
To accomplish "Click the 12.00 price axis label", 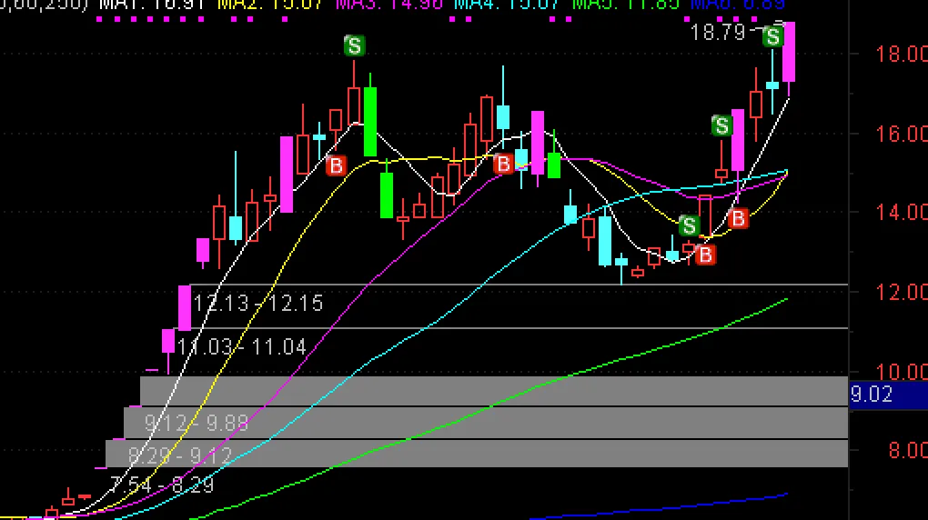I will (x=902, y=292).
